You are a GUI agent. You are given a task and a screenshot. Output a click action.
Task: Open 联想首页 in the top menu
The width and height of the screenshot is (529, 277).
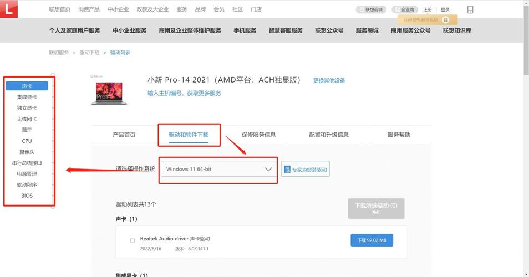[x=60, y=9]
